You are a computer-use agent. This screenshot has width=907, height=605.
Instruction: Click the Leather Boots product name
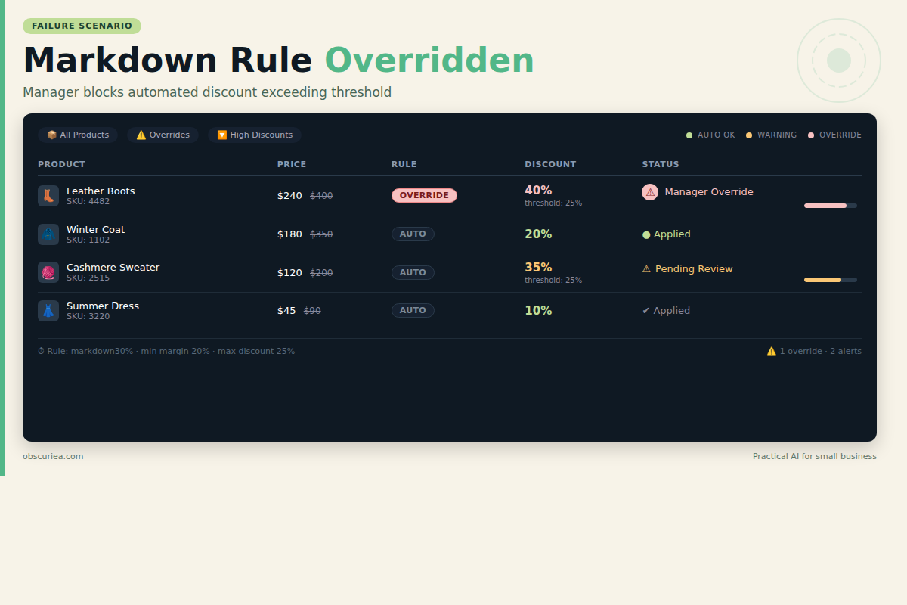[x=101, y=191]
